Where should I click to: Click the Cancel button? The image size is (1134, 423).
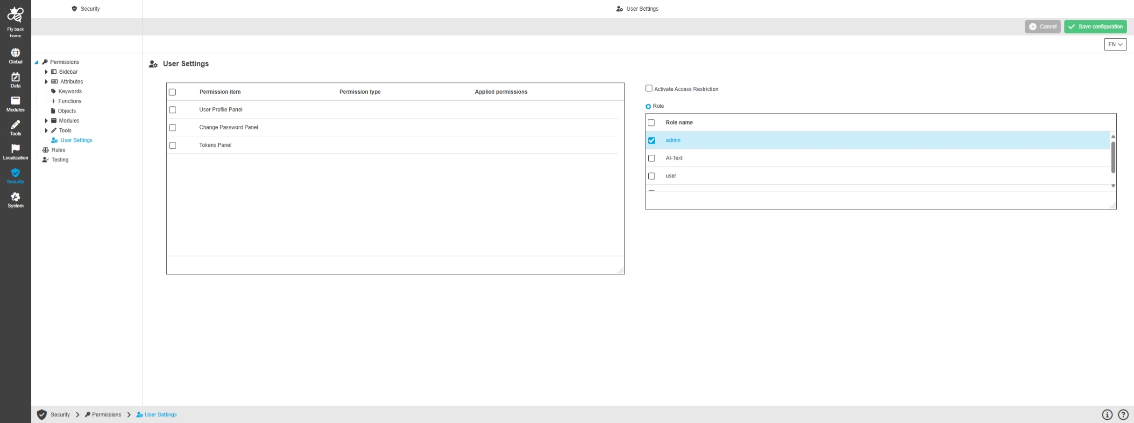tap(1042, 27)
